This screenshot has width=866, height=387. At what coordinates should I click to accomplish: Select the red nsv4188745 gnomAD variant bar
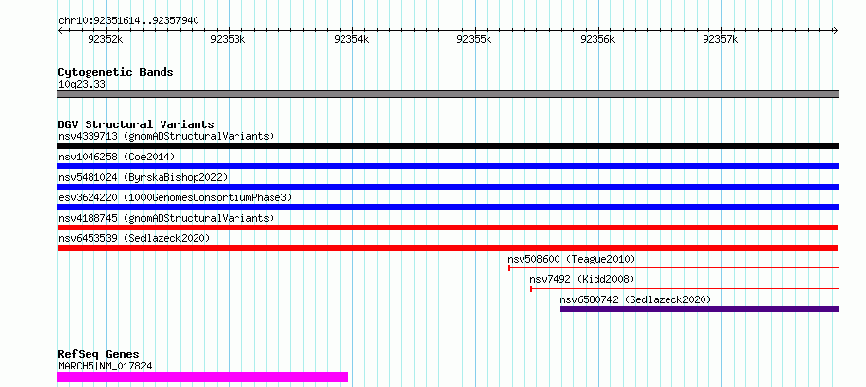click(448, 228)
